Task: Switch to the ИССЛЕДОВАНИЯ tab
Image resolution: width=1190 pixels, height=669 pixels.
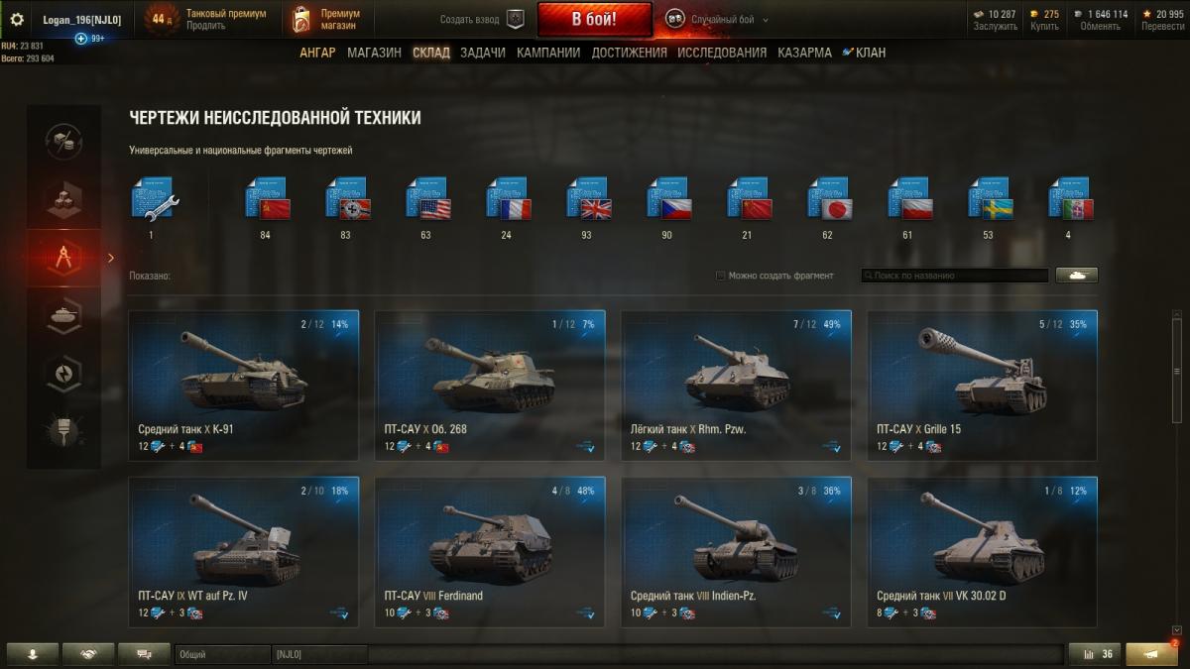Action: [722, 53]
